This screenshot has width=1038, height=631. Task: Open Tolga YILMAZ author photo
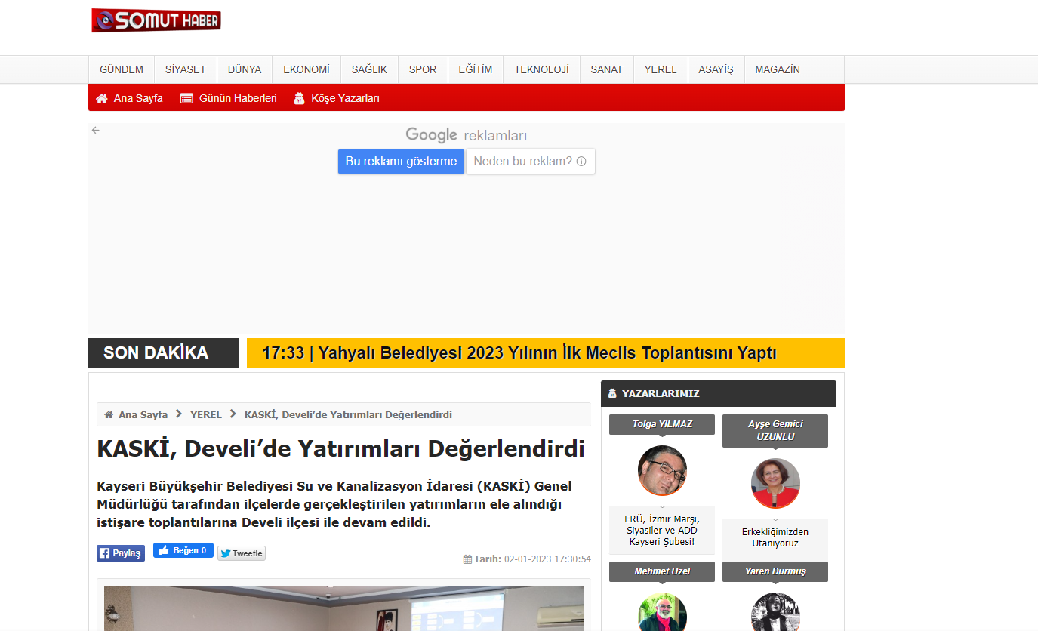(x=662, y=470)
